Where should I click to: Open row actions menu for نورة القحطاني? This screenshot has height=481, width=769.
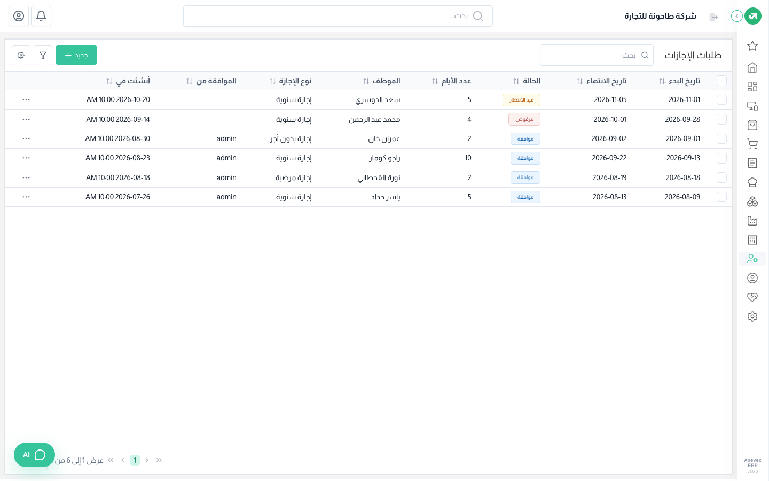tap(26, 177)
